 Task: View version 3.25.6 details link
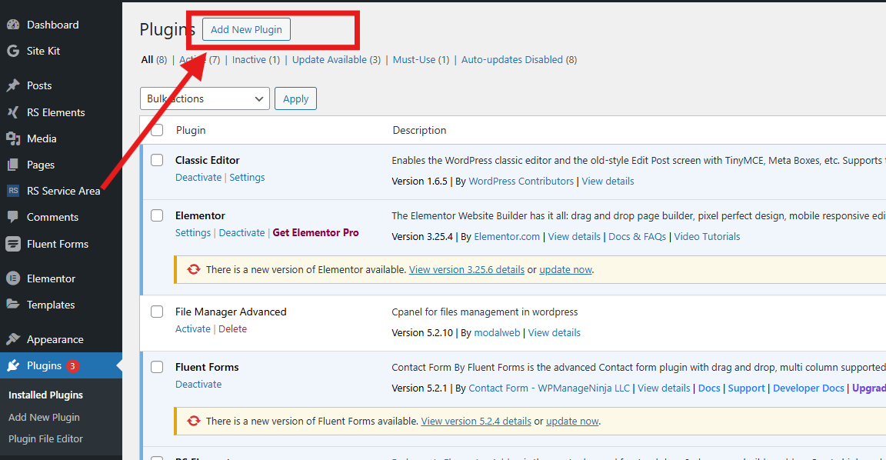click(467, 269)
